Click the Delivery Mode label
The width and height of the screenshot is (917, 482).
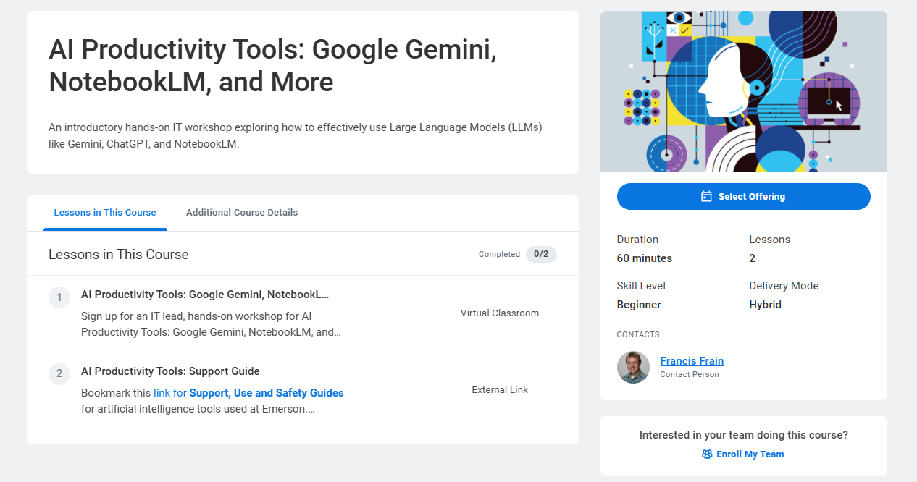pos(784,286)
